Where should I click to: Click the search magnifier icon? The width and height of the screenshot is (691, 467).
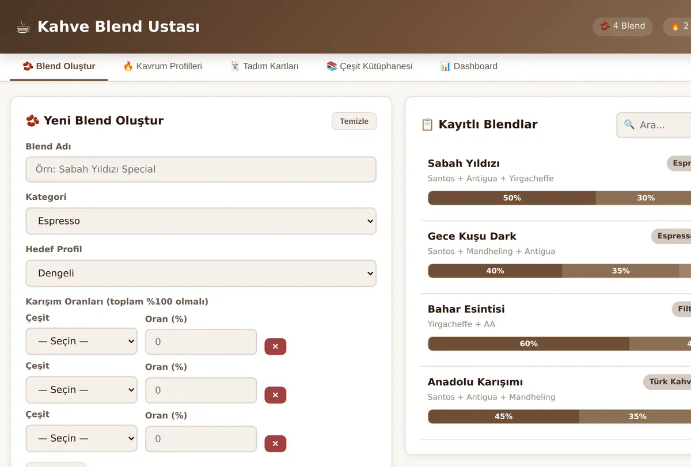(x=629, y=124)
